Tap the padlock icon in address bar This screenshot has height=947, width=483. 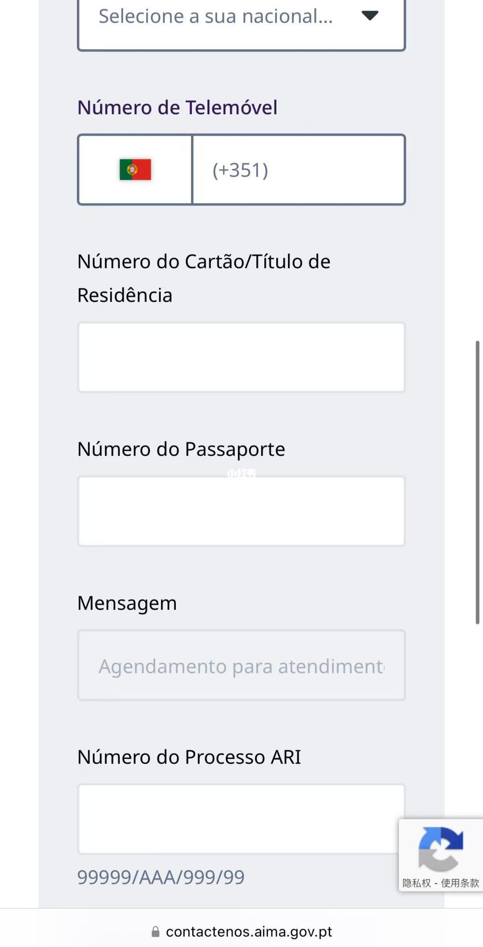pyautogui.click(x=155, y=932)
